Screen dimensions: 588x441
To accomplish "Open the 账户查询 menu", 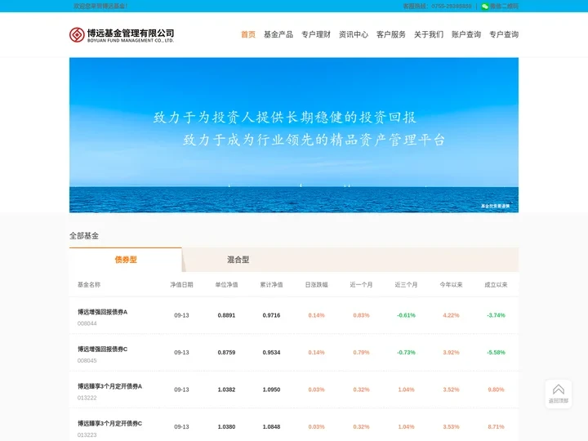I will click(x=466, y=34).
